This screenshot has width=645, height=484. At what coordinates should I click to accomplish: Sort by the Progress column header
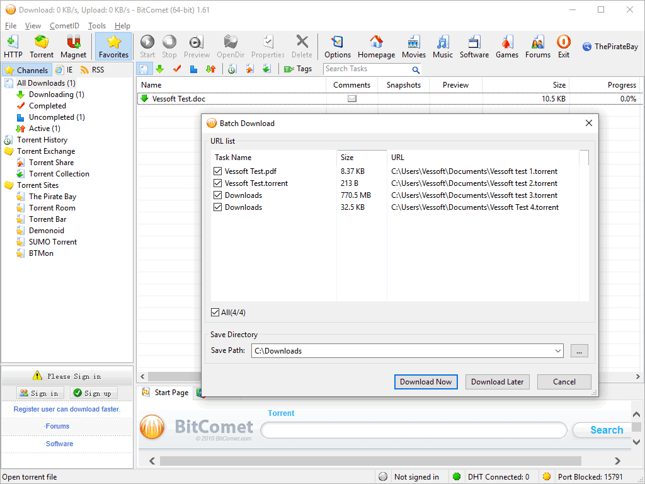point(604,85)
